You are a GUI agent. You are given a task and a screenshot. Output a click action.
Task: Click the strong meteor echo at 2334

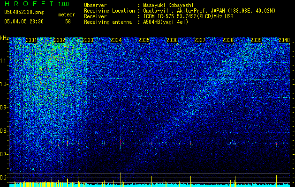pos(121,142)
